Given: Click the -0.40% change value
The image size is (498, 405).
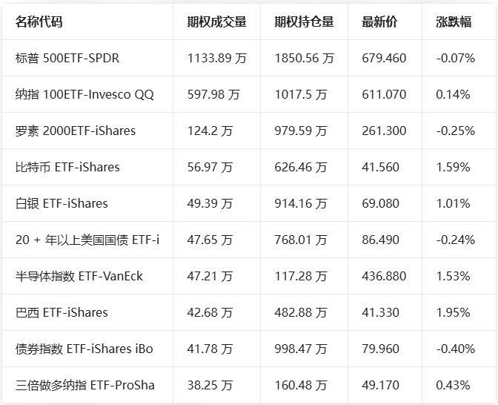Looking at the screenshot, I should click(x=455, y=349).
